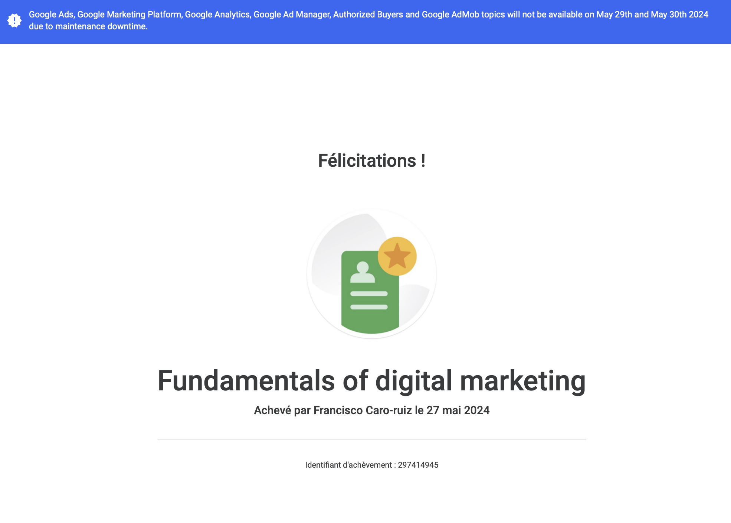Viewport: 731px width, 523px height.
Task: Click 'due to maintenance downtime' banner text
Action: (88, 27)
